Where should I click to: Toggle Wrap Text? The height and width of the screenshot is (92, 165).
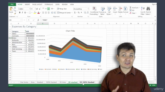62,9
